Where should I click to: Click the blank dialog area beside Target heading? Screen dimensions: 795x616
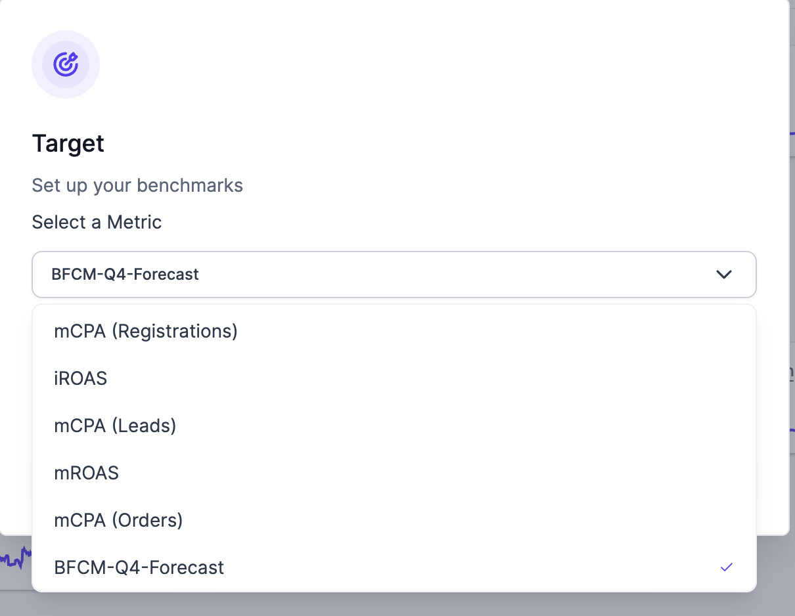pos(394,143)
